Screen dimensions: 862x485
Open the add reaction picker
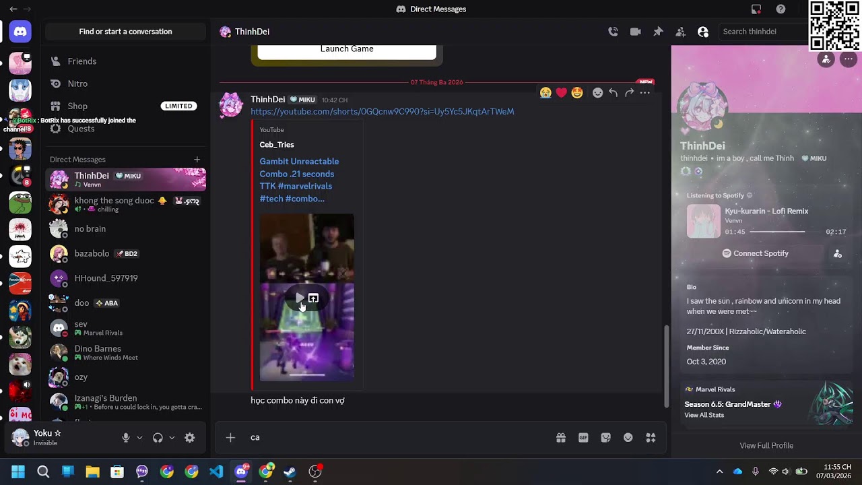(597, 93)
